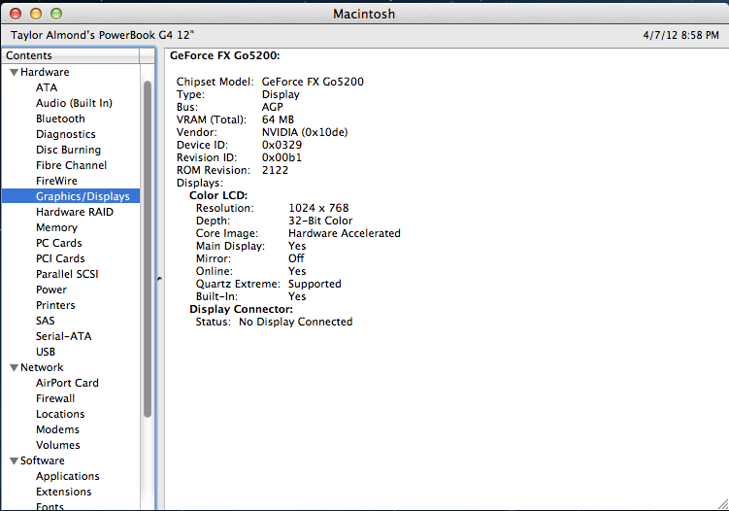Click the Vendor value NVIDIA (0x10de)
This screenshot has width=729, height=511.
(305, 132)
